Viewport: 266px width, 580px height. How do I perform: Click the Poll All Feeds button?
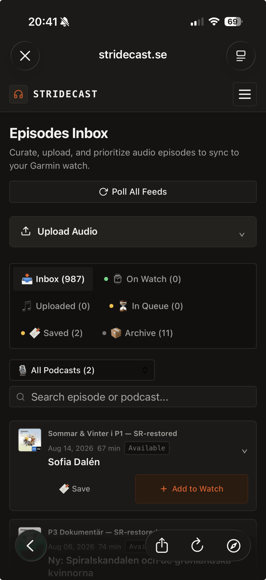(x=133, y=192)
